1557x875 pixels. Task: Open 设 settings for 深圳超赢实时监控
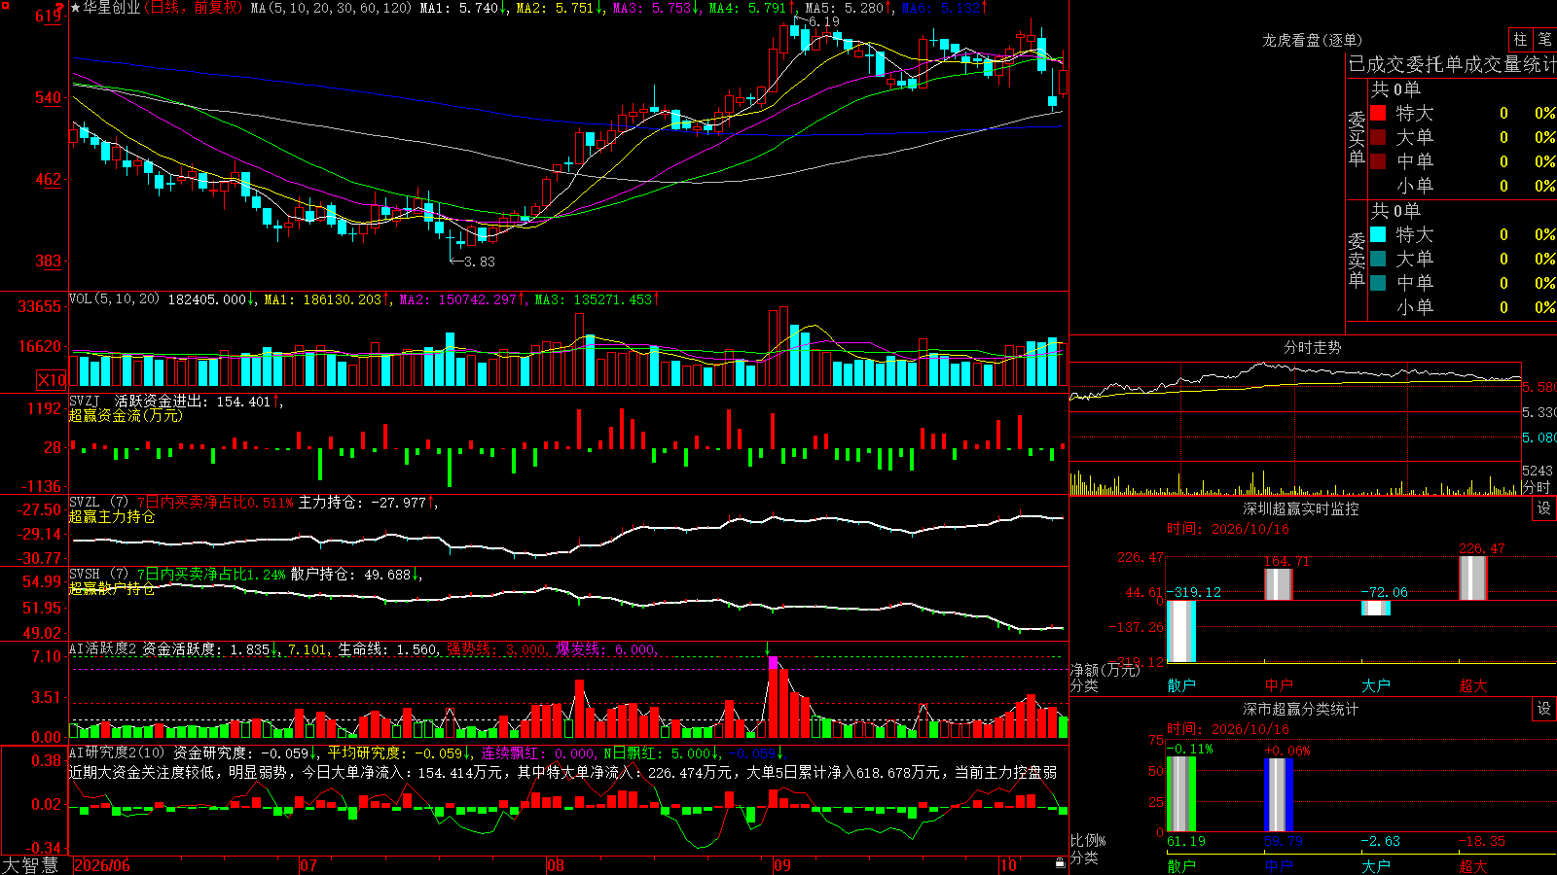pyautogui.click(x=1544, y=508)
